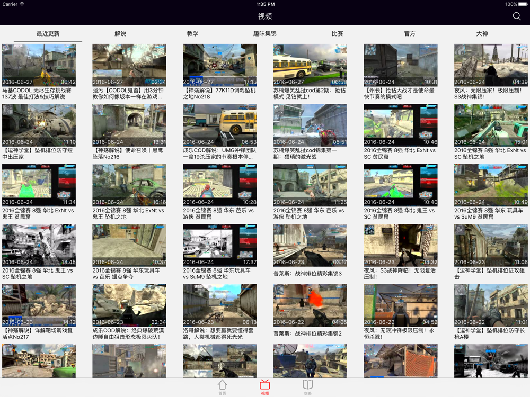Select title 洛哥解说：想要赢就要懂得套路

[218, 334]
